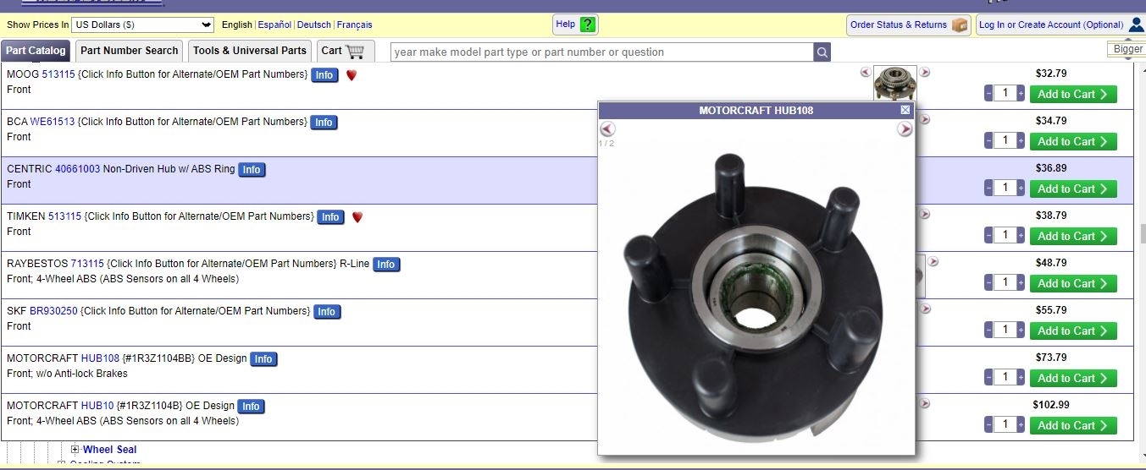Click the next-image arrow on the RAYBESTOS row

point(933,262)
